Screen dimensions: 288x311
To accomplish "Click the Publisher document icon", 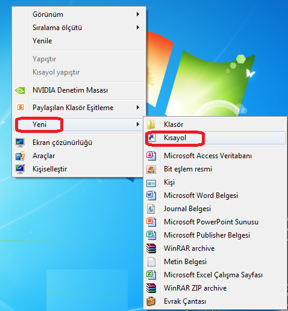I will pos(151,235).
